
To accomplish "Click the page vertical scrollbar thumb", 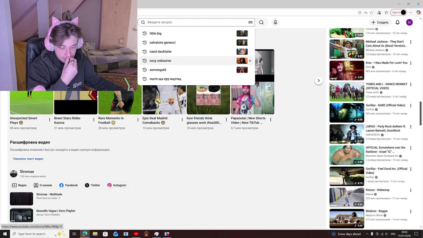I will coord(421,113).
